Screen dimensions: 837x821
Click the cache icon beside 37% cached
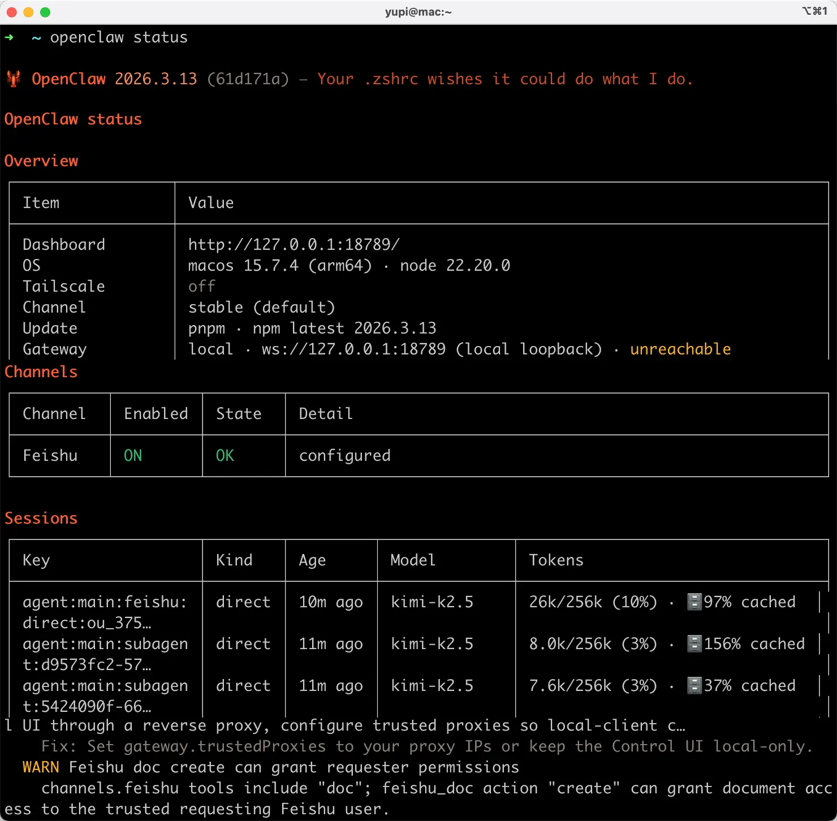tap(694, 685)
